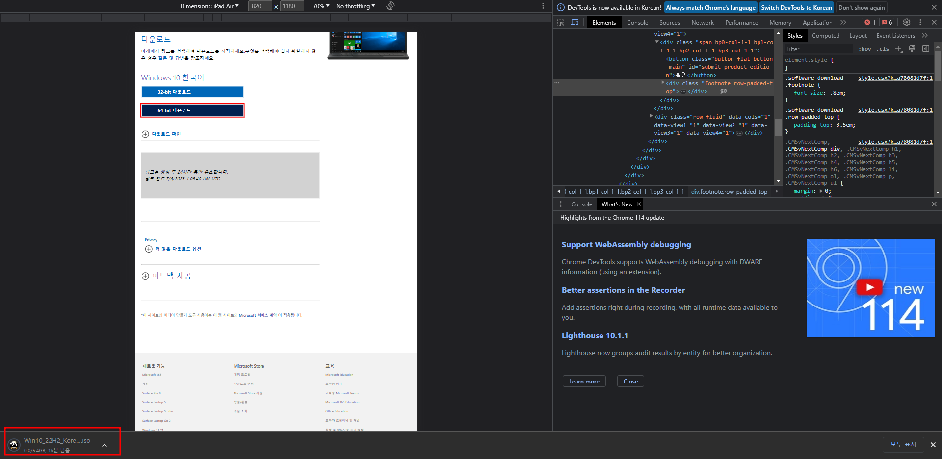Viewport: 942px width, 459px height.
Task: Open the Application tab
Action: (x=817, y=22)
